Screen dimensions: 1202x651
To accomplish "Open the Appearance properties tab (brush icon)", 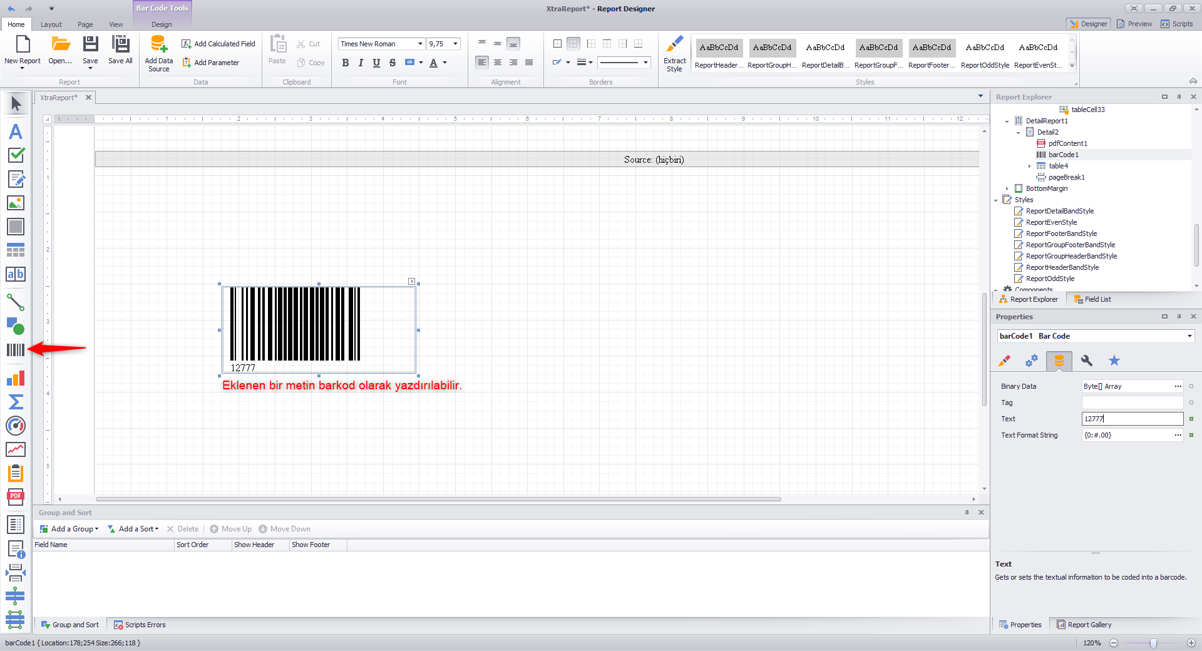I will pyautogui.click(x=1004, y=361).
